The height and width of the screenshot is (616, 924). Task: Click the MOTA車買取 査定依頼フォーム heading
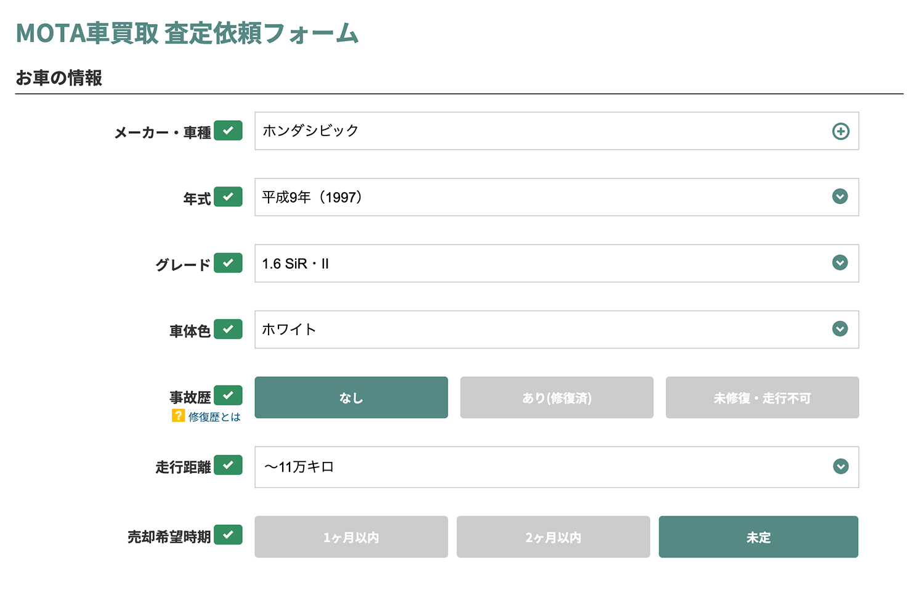187,33
